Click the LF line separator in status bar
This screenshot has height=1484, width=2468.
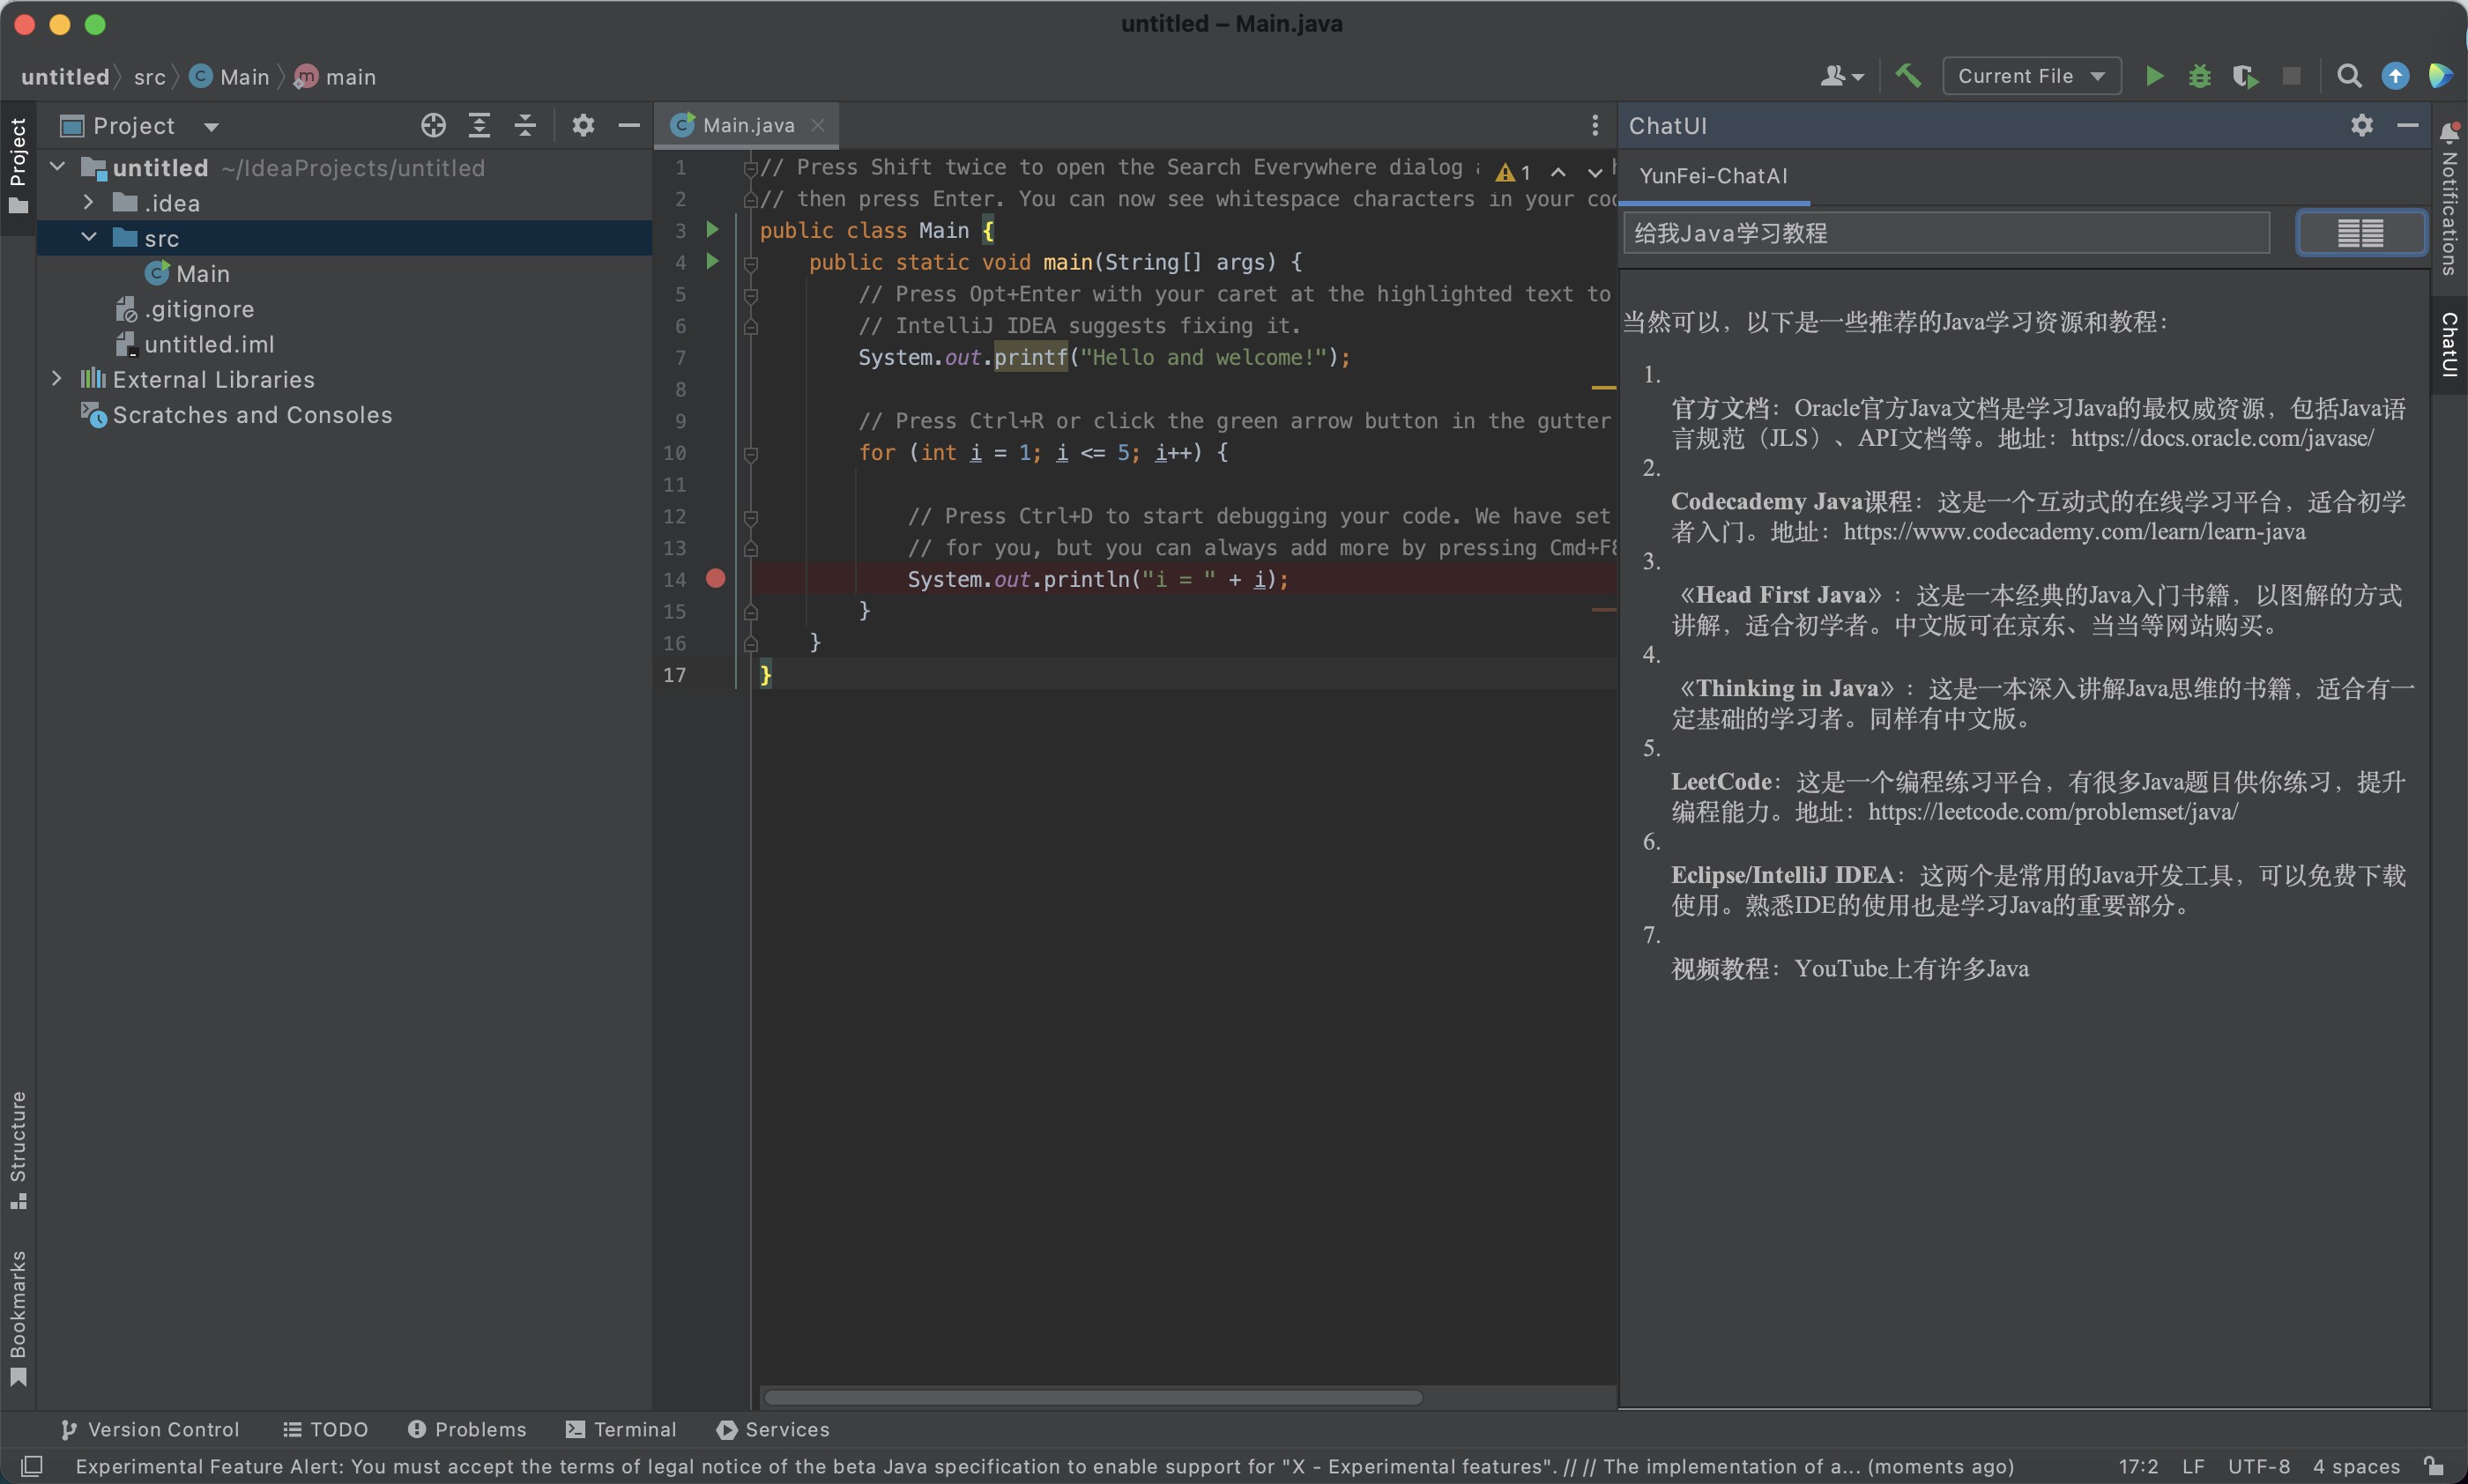(x=2193, y=1466)
